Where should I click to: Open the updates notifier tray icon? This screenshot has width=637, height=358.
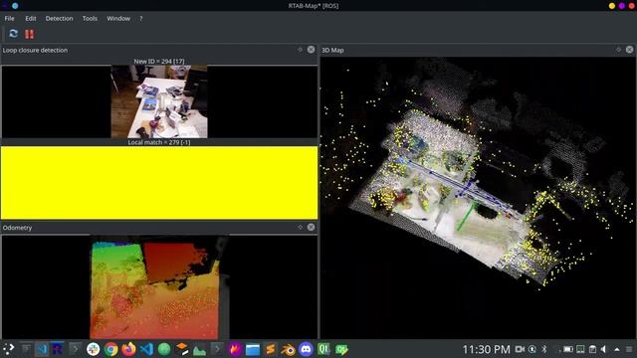532,349
